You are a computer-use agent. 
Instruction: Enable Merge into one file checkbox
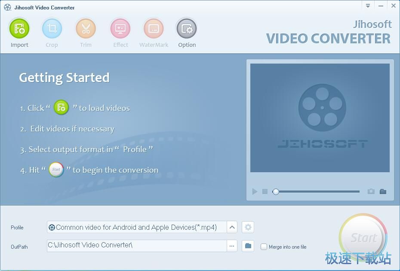pos(264,247)
